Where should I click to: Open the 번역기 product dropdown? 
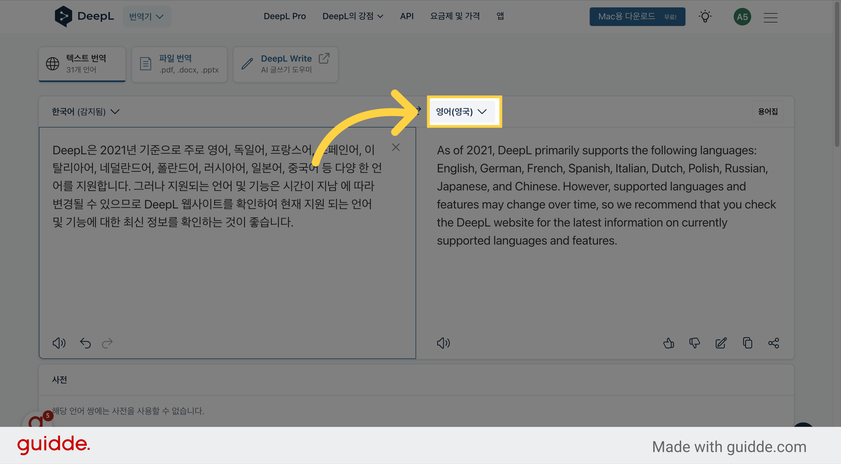(146, 17)
